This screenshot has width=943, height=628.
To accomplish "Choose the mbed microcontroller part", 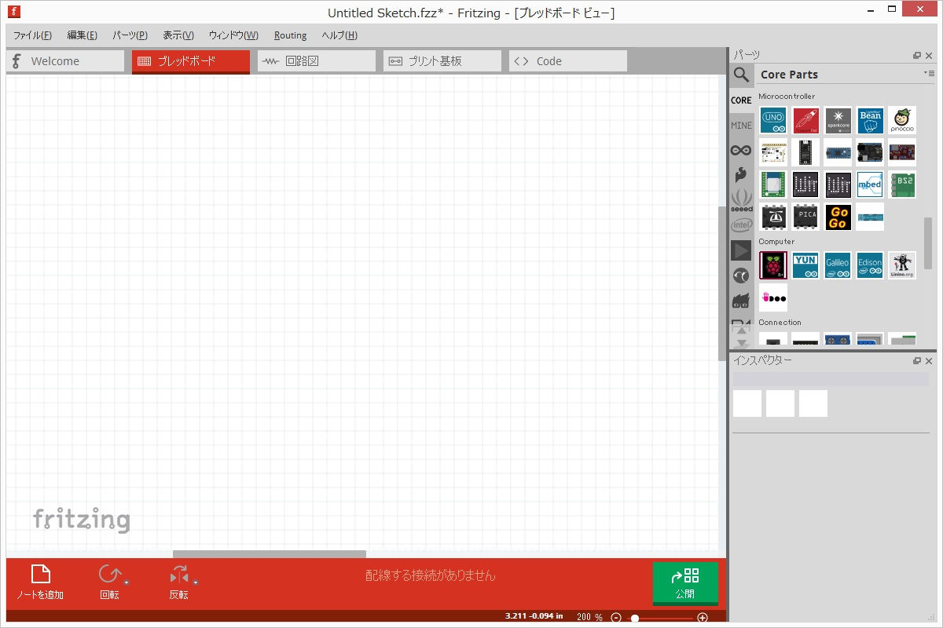I will 870,184.
